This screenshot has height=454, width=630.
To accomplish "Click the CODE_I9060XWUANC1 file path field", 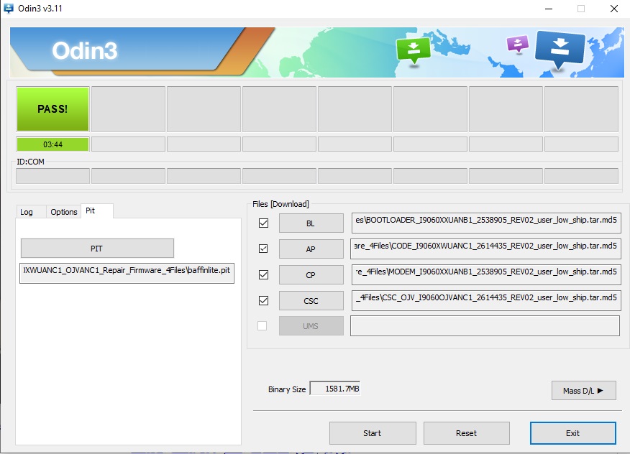I will [x=486, y=249].
